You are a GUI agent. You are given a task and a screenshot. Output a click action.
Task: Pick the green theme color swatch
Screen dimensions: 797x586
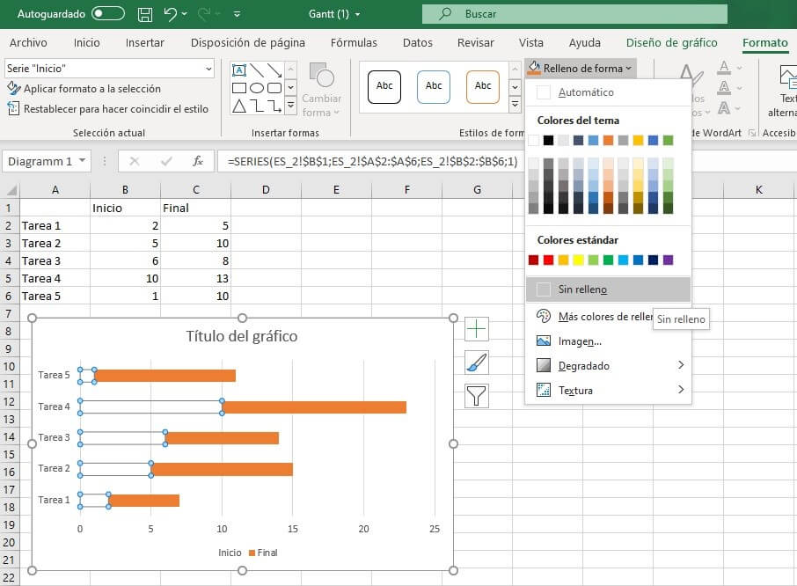pyautogui.click(x=668, y=140)
